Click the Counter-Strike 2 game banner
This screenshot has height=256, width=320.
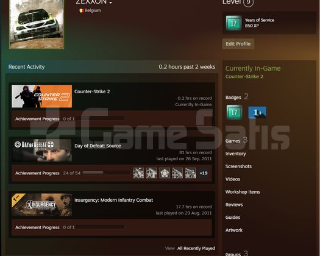(x=42, y=96)
